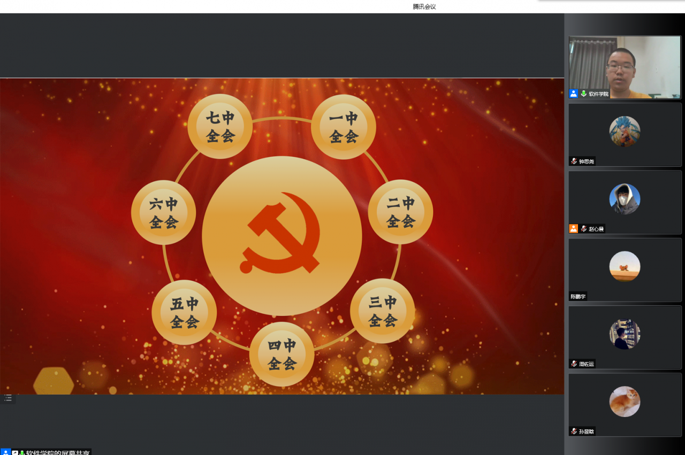Select 孙昱晗's cat avatar

(x=625, y=402)
